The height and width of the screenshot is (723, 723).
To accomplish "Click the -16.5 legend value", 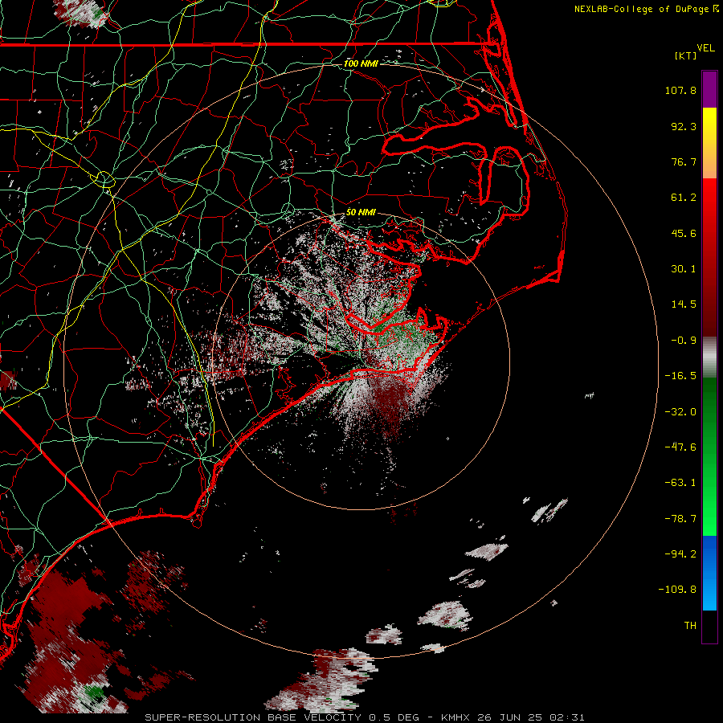I will pyautogui.click(x=680, y=375).
